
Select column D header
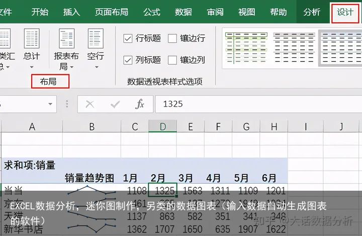pyautogui.click(x=163, y=127)
